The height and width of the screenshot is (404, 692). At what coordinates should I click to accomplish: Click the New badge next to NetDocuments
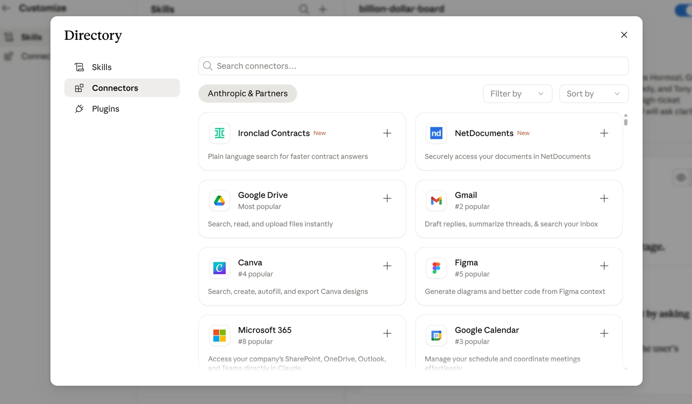523,133
